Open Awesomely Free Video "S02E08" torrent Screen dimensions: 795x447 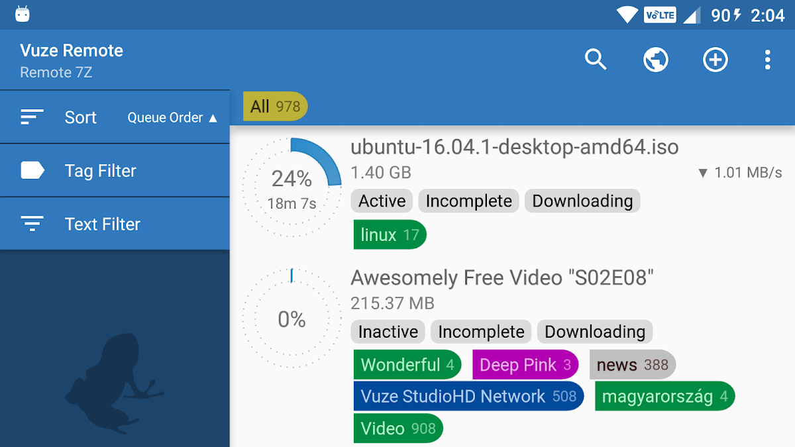pos(502,278)
